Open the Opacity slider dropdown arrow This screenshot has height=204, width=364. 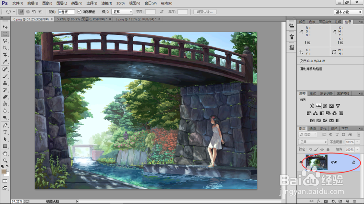click(x=357, y=142)
